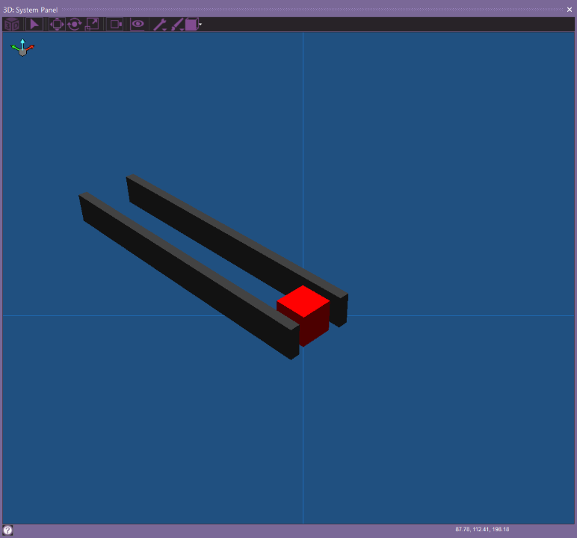The image size is (577, 538).
Task: Toggle the eye visibility icon
Action: pyautogui.click(x=138, y=25)
